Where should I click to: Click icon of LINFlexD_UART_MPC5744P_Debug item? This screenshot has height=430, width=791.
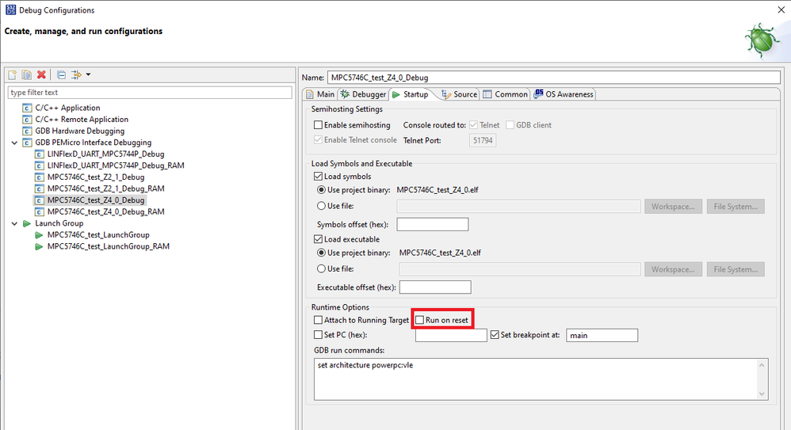pyautogui.click(x=39, y=154)
